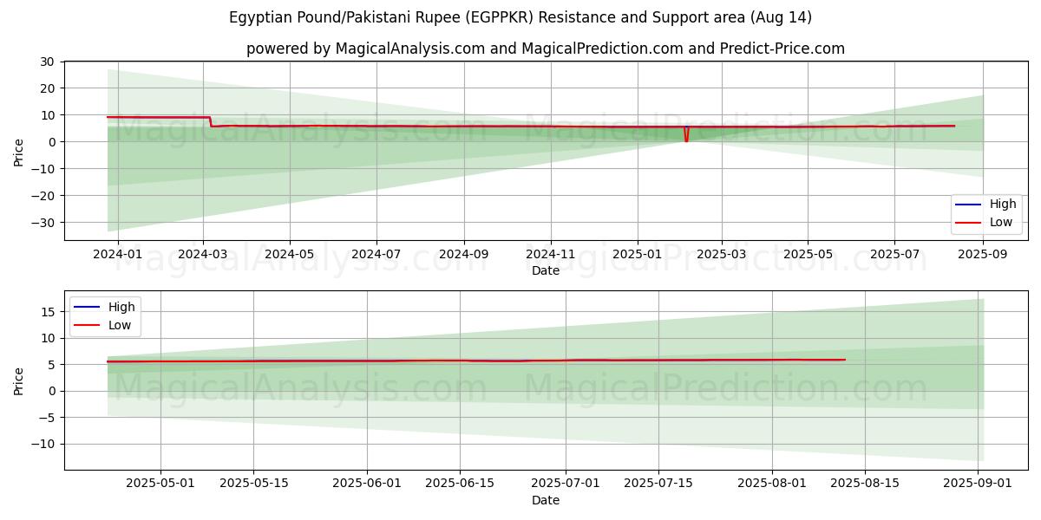
Task: Click the lower chart 'Date' axis label
Action: [546, 500]
